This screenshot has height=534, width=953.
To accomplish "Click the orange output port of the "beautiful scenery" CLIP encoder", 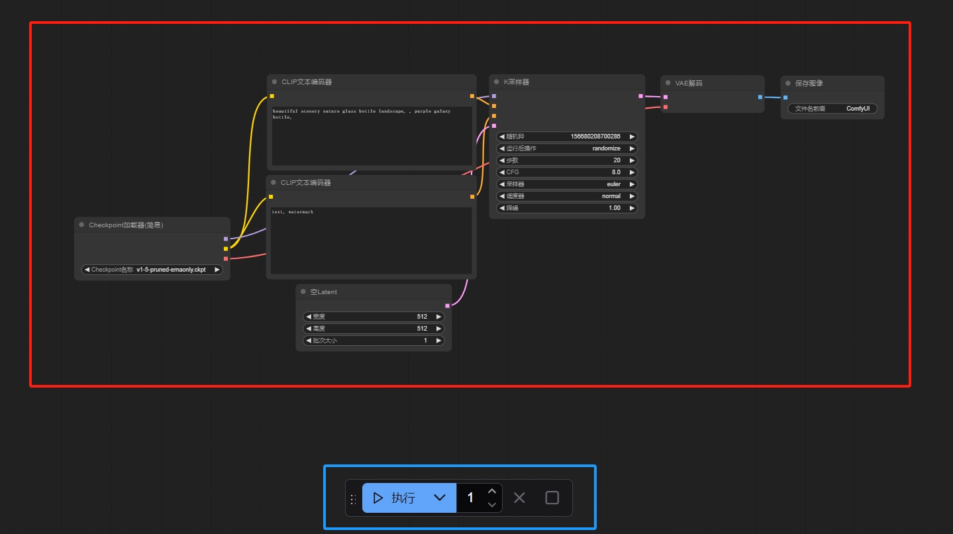I will (x=472, y=96).
